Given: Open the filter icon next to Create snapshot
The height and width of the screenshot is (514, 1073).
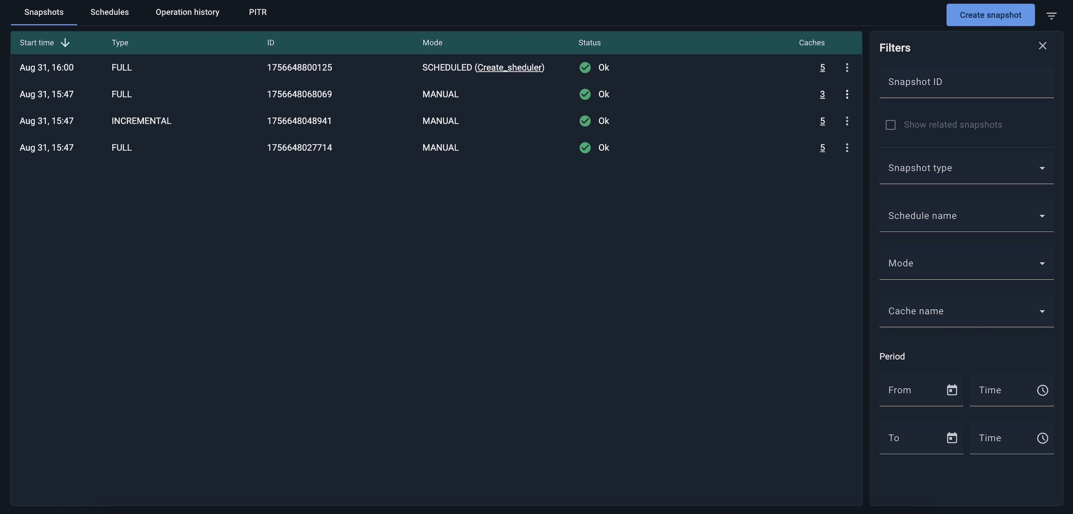Looking at the screenshot, I should click(x=1051, y=15).
